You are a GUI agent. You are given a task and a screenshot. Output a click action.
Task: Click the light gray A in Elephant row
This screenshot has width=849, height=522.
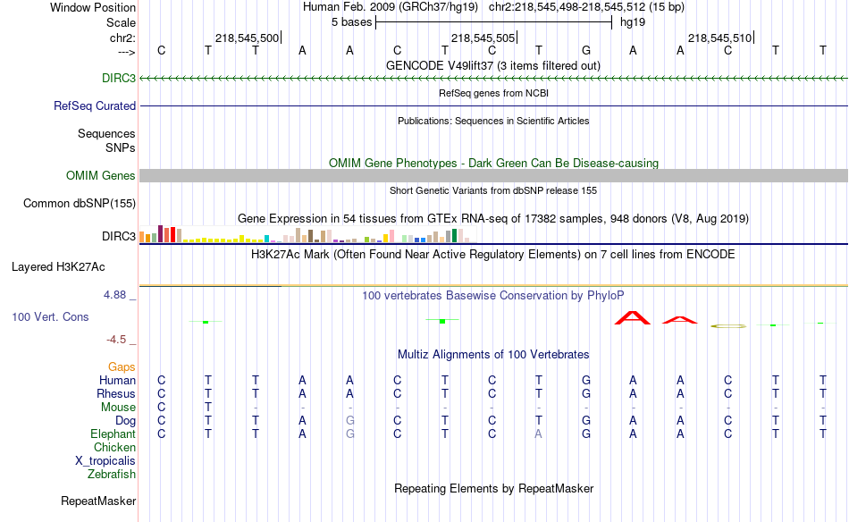click(x=538, y=434)
